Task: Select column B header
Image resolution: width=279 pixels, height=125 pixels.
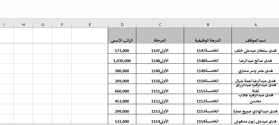Action: coord(208,25)
